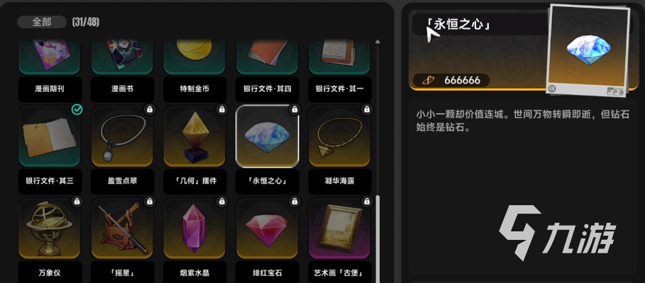Select the 凝华海露 gold pendant item
This screenshot has height=283, width=645.
coord(340,137)
